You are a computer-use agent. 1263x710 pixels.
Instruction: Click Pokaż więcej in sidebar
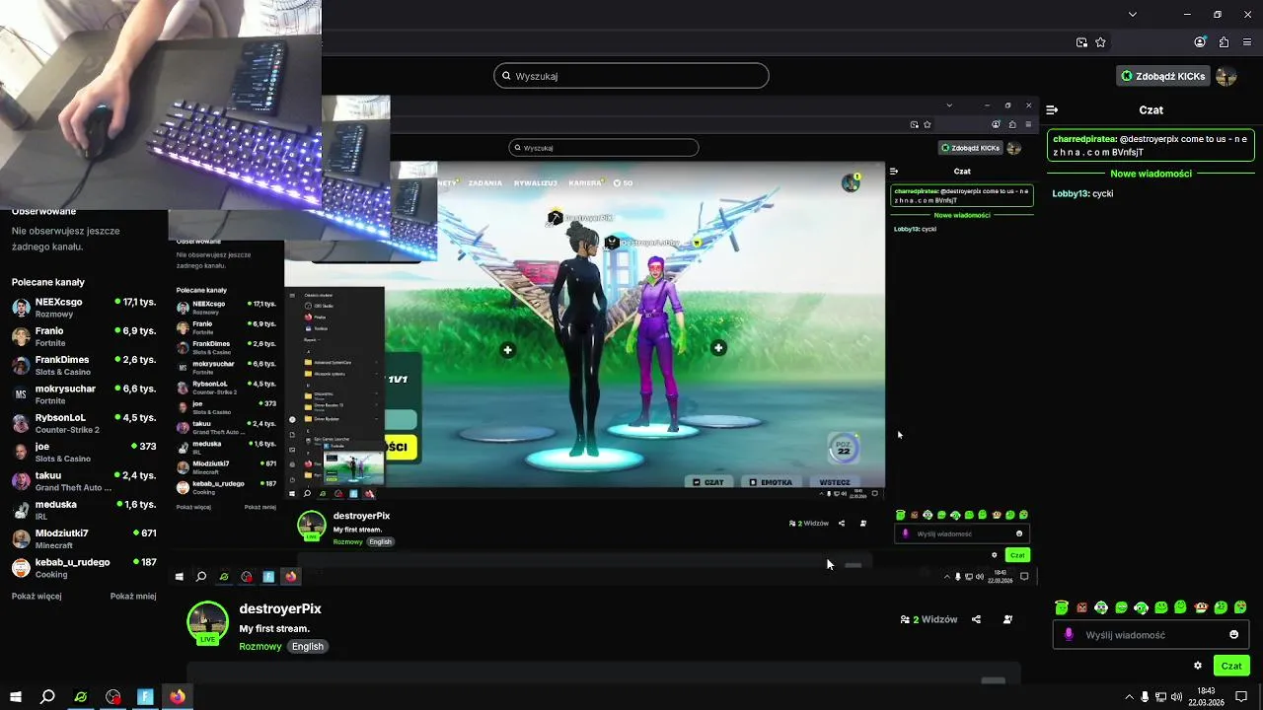tap(37, 597)
